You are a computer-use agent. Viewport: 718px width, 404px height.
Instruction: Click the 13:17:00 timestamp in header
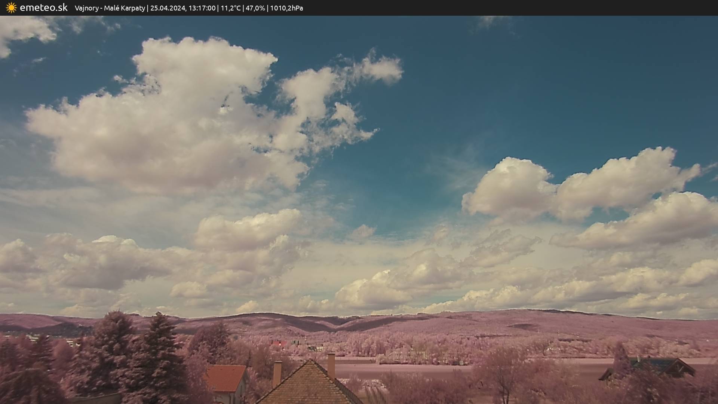(x=202, y=8)
